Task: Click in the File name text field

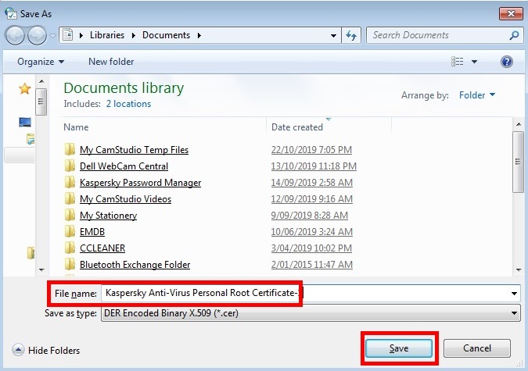Action: [x=305, y=294]
